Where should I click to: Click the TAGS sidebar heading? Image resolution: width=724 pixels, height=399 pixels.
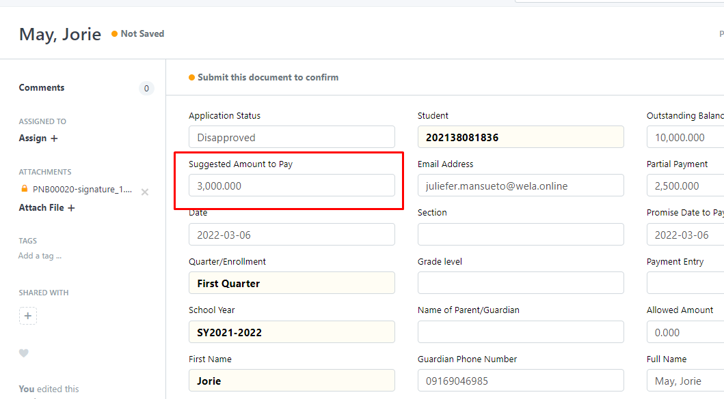click(28, 241)
